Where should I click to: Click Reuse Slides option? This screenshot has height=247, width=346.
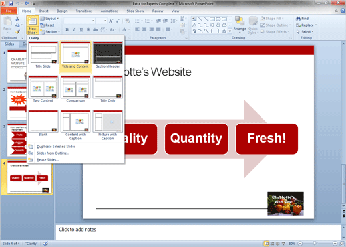[47, 160]
